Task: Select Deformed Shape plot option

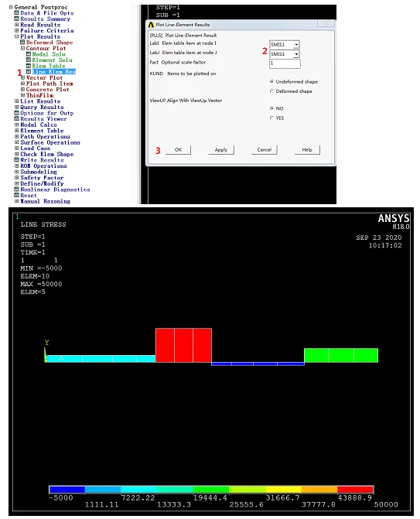Action: (49, 43)
